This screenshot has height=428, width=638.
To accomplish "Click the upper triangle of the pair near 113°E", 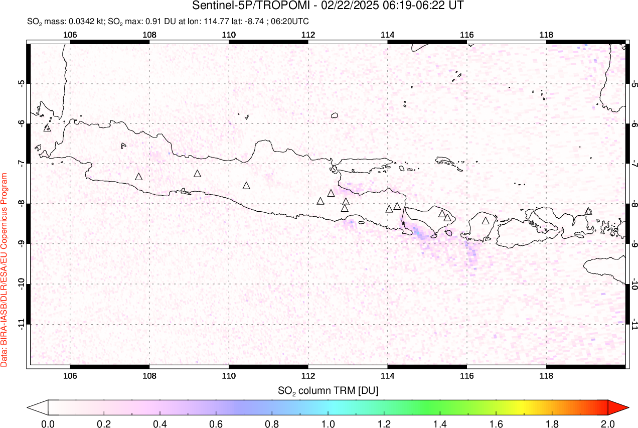I will coord(346,201).
